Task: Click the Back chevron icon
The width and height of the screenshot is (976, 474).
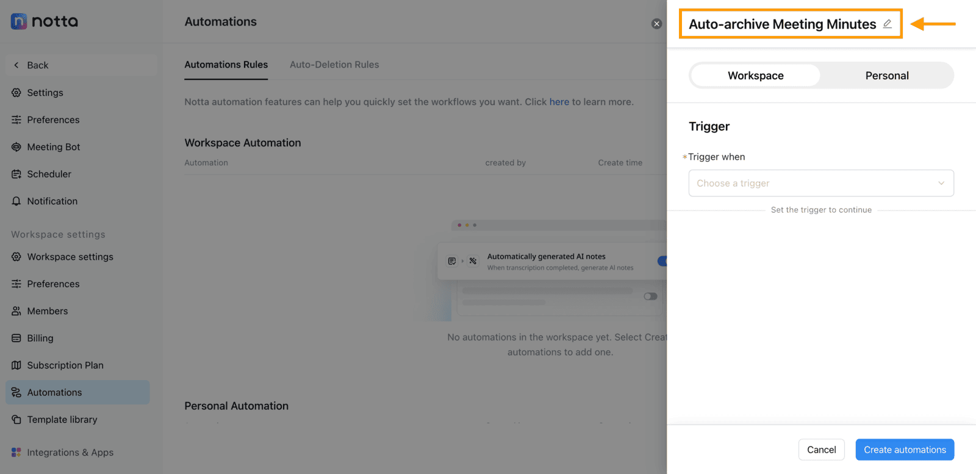Action: click(16, 65)
